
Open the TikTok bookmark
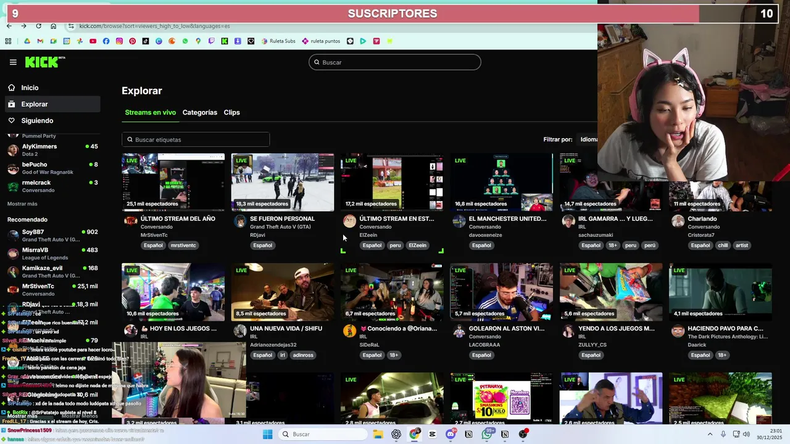(146, 41)
